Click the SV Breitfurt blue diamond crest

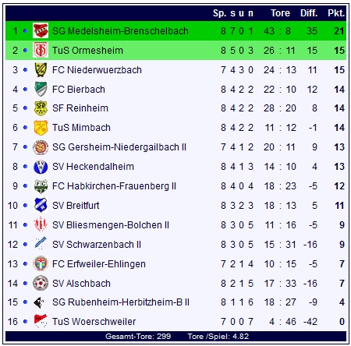41,205
